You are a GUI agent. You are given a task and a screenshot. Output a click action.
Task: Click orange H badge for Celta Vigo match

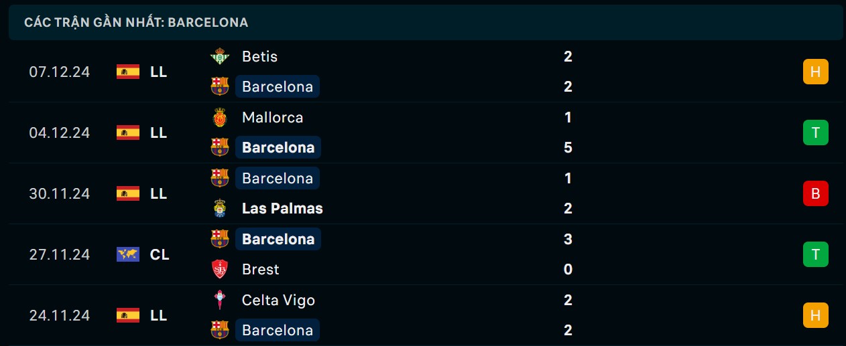pyautogui.click(x=815, y=315)
